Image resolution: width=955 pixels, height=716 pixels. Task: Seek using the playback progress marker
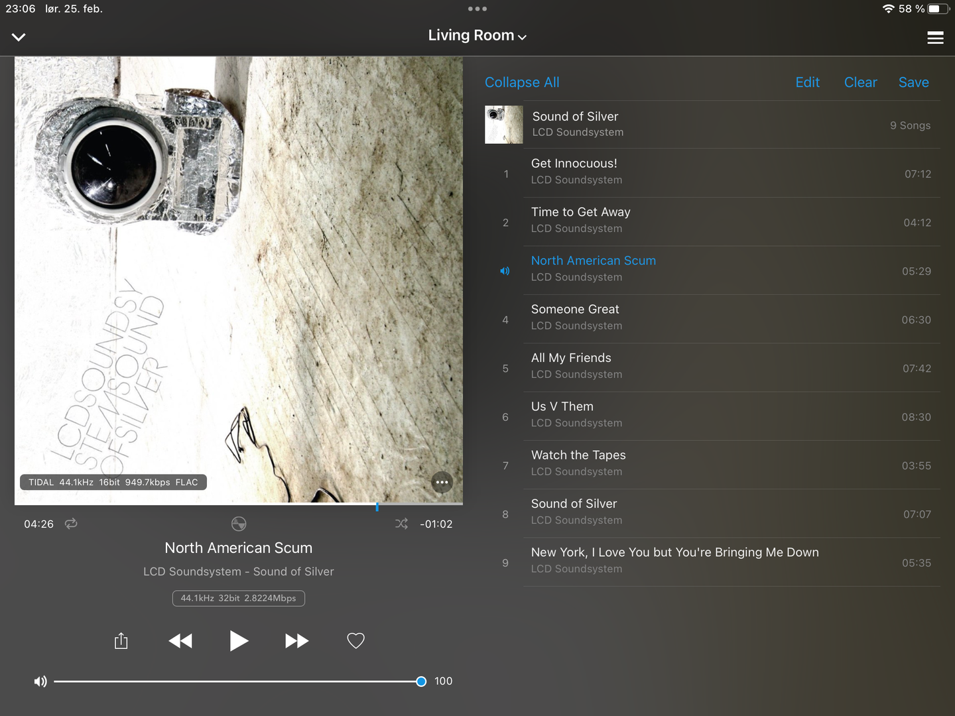tap(377, 507)
